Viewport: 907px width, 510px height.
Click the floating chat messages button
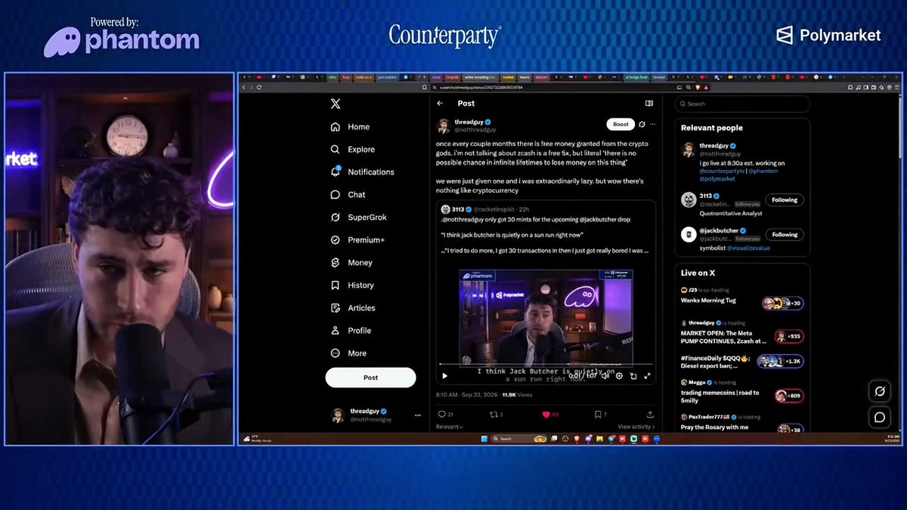pyautogui.click(x=880, y=417)
